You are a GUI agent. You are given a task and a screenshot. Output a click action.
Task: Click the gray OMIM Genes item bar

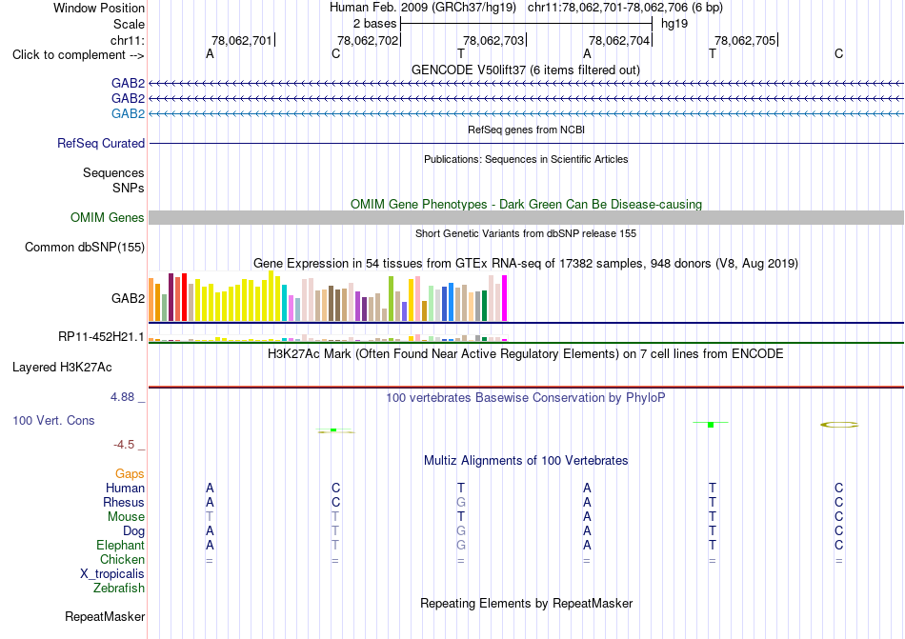526,217
